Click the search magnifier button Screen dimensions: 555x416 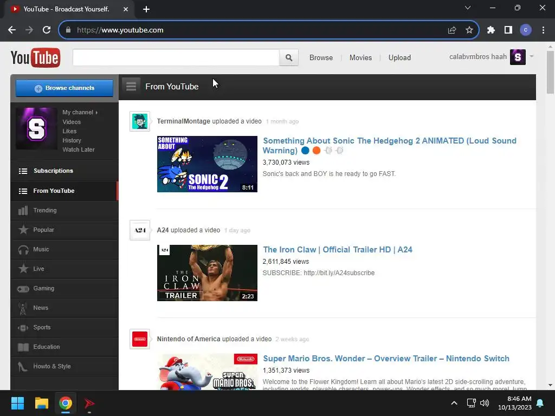point(289,57)
